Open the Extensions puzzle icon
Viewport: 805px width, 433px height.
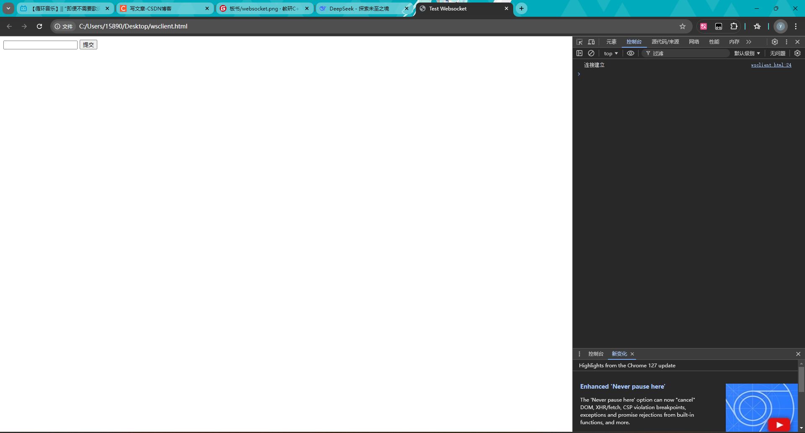(734, 26)
